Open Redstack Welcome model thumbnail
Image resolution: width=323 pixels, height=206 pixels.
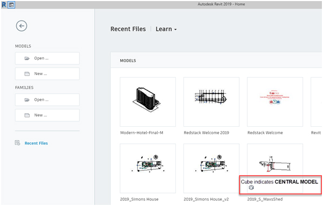275,102
